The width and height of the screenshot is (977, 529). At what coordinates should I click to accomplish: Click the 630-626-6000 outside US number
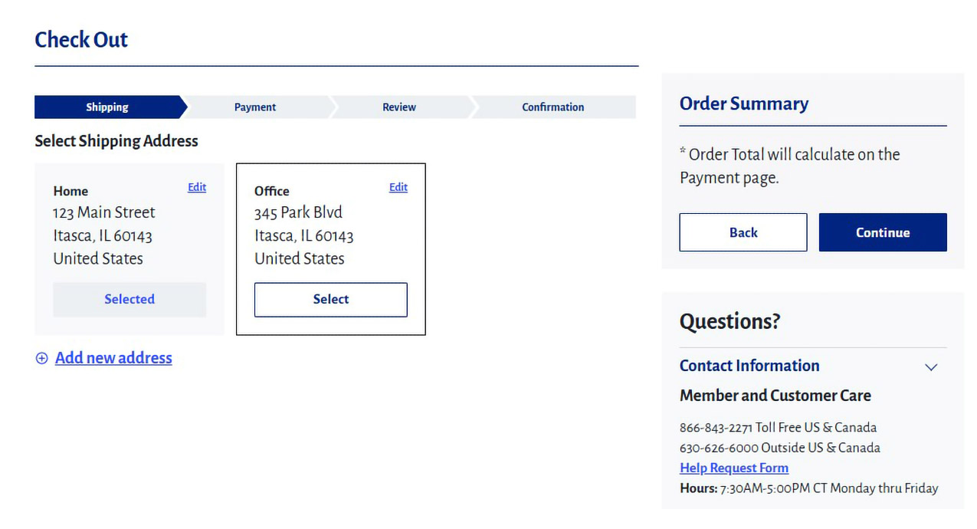pyautogui.click(x=718, y=448)
